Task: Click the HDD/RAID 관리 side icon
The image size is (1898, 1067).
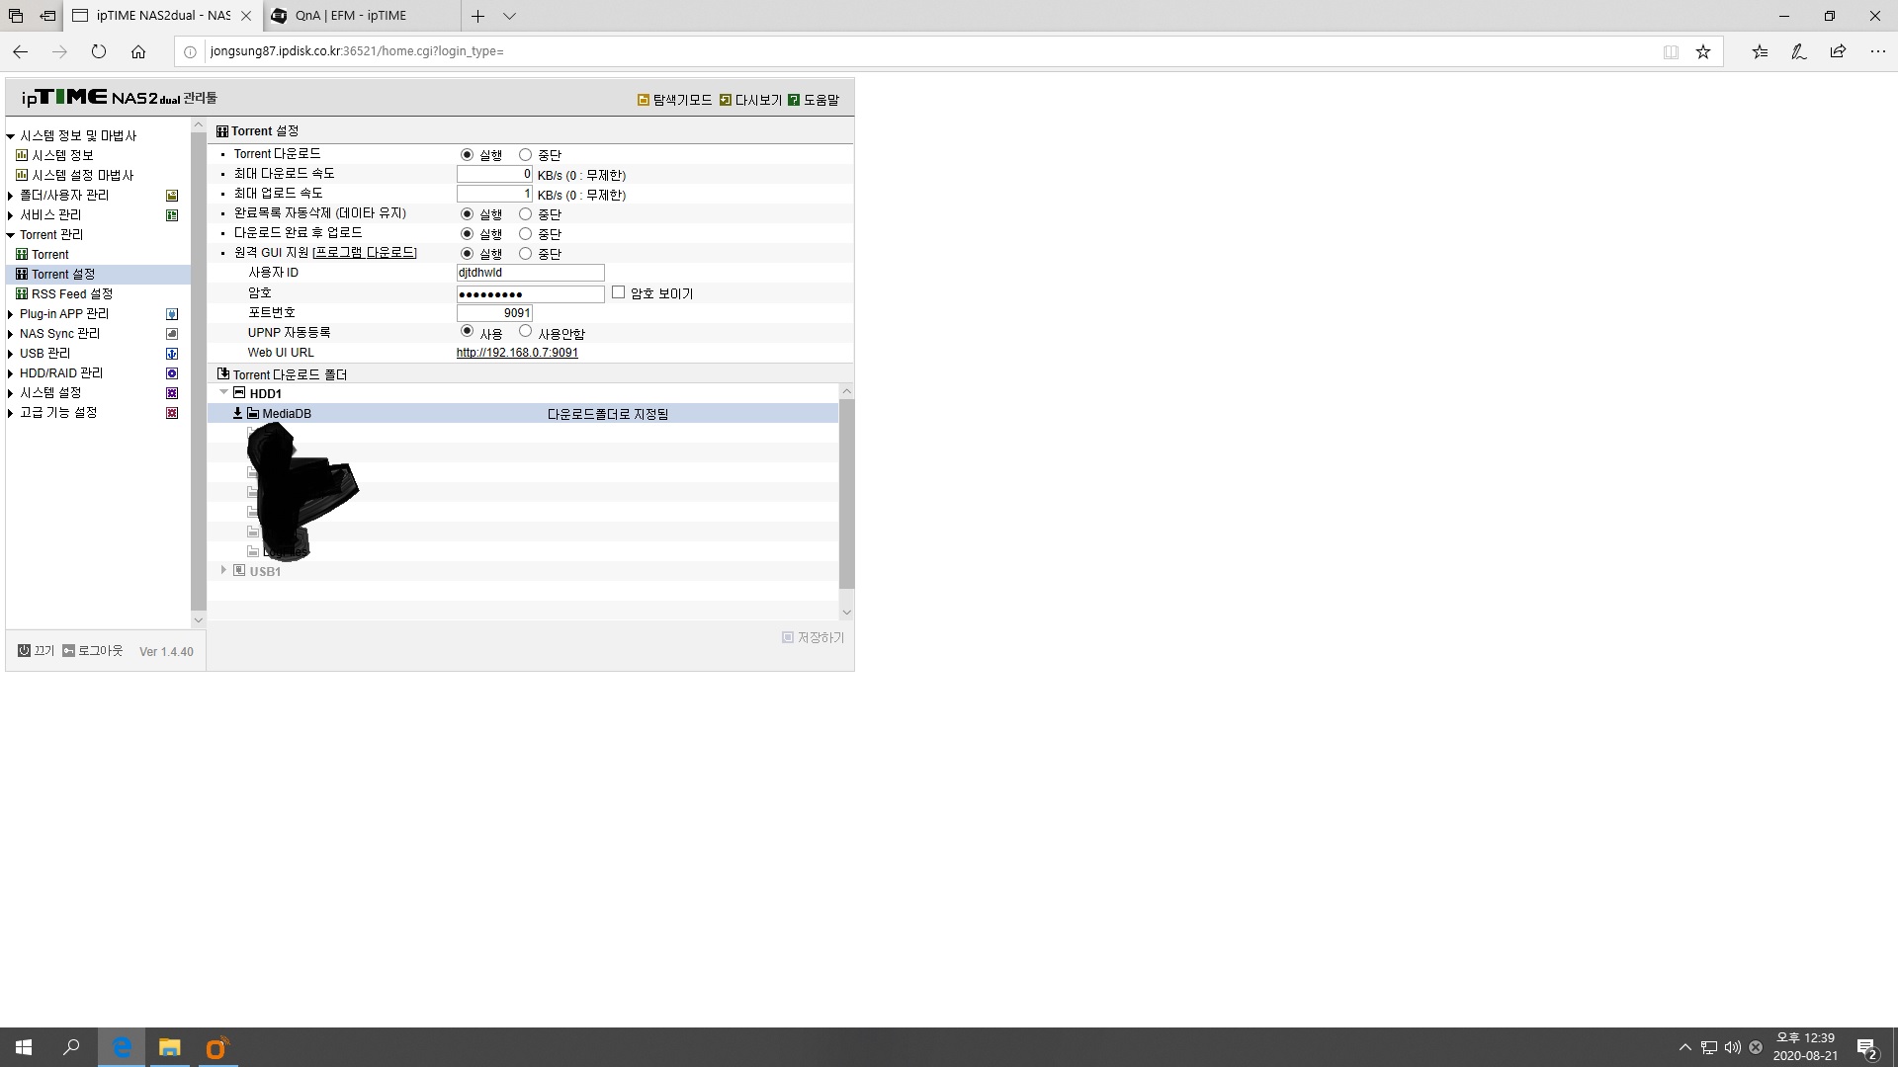Action: (172, 373)
